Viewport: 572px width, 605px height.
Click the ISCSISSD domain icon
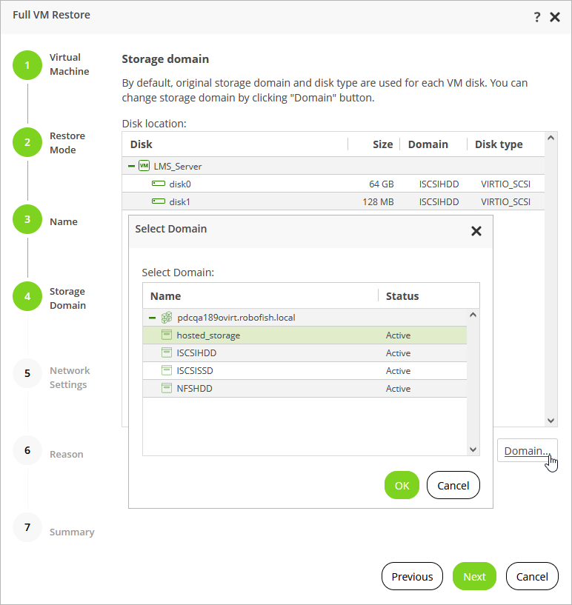tap(167, 371)
